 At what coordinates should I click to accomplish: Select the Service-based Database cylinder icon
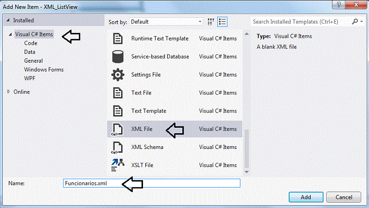point(118,57)
